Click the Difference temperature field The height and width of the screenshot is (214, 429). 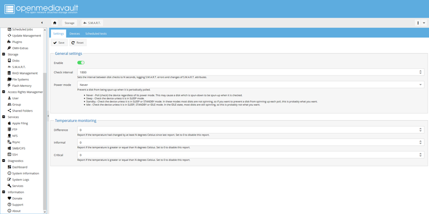coord(247,130)
